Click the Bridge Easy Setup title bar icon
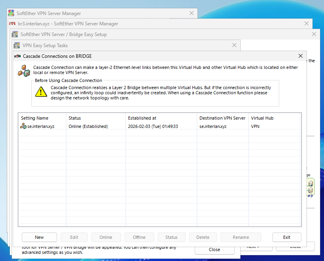Image resolution: width=324 pixels, height=261 pixels. [x=15, y=34]
